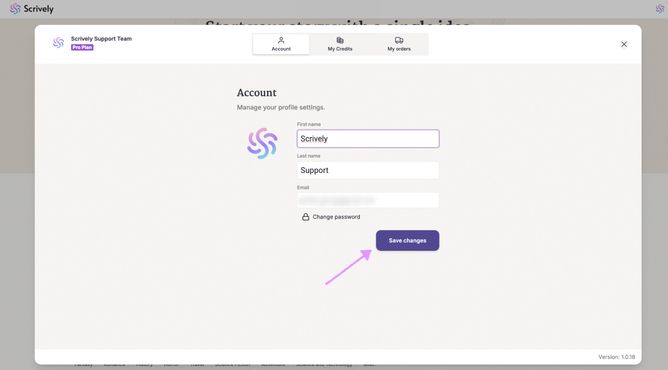Click the blurred Email field
Screen dimensions: 668x370
(x=368, y=200)
